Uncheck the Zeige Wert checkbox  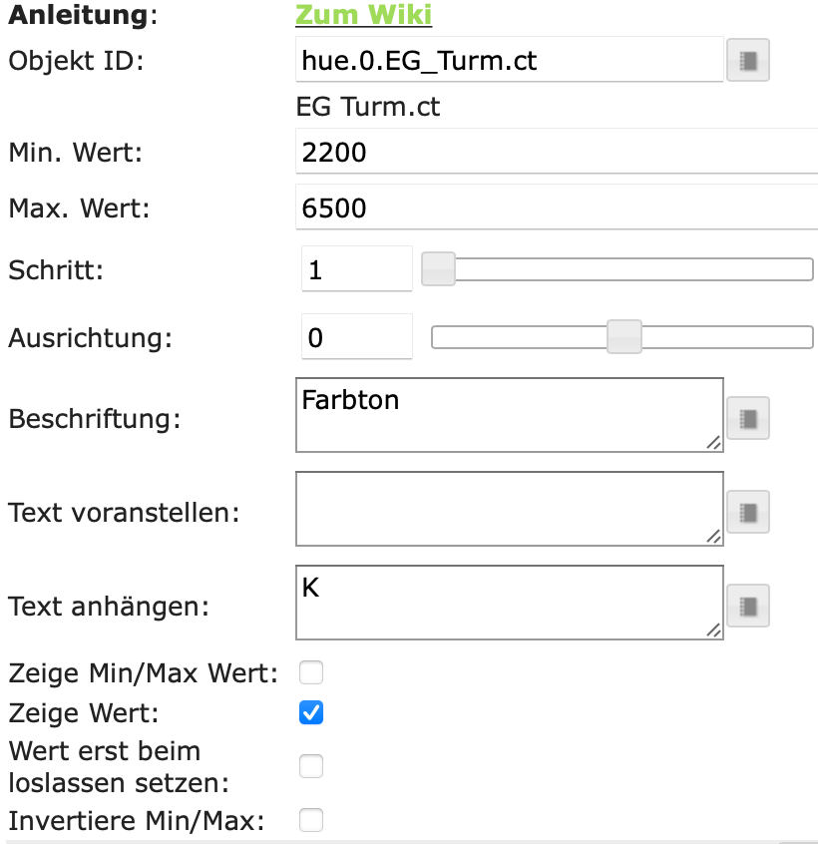click(x=312, y=712)
